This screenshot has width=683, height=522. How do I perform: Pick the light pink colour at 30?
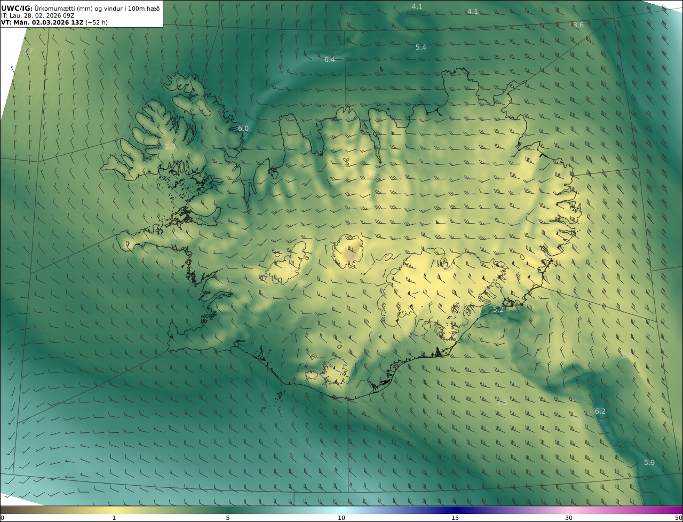[569, 510]
